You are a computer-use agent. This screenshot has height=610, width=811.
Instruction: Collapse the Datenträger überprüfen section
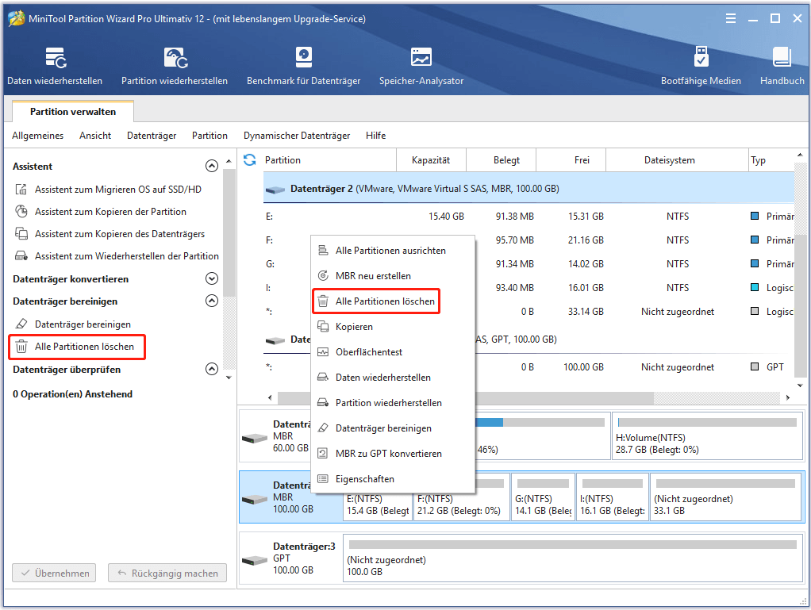pyautogui.click(x=212, y=369)
